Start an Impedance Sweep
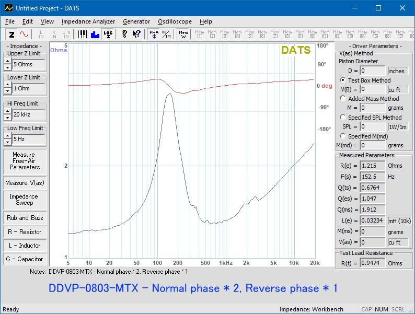Image resolution: width=415 pixels, height=314 pixels. pos(25,200)
